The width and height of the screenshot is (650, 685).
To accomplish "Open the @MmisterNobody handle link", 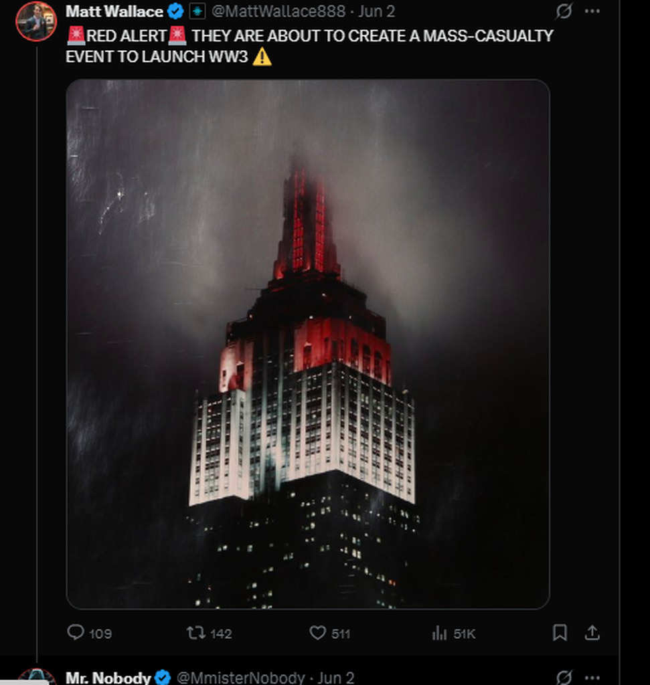I will coord(240,678).
